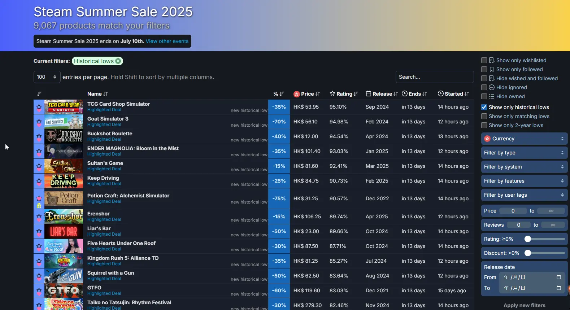Image resolution: width=570 pixels, height=310 pixels.
Task: Tick the Hide ignored checkbox
Action: 484,87
